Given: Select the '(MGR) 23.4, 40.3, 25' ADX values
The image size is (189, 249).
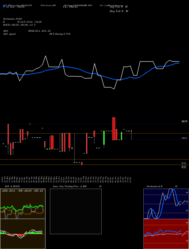Looking at the screenshot, I should tap(39, 31).
